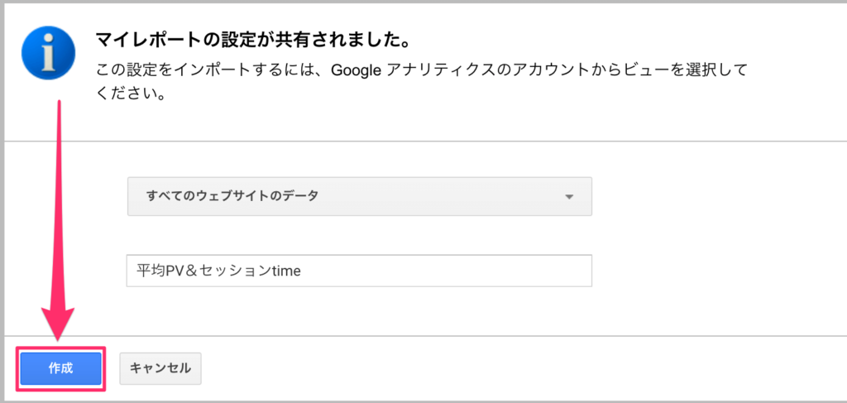Screen dimensions: 847x403
Task: Click the blue 作成 button
Action: click(61, 368)
